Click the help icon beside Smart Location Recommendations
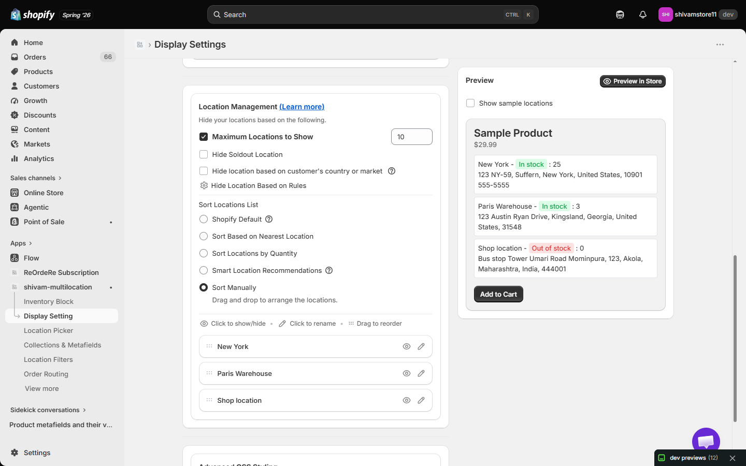 pyautogui.click(x=329, y=270)
